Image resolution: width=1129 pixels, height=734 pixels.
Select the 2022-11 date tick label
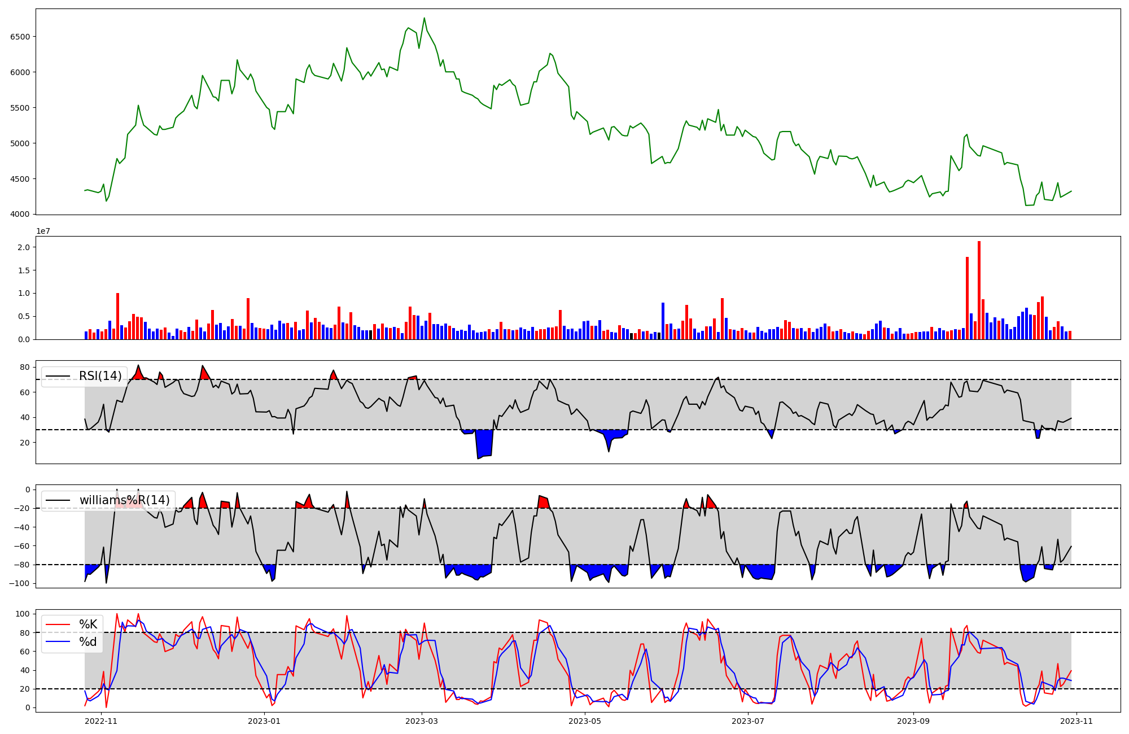pyautogui.click(x=101, y=721)
